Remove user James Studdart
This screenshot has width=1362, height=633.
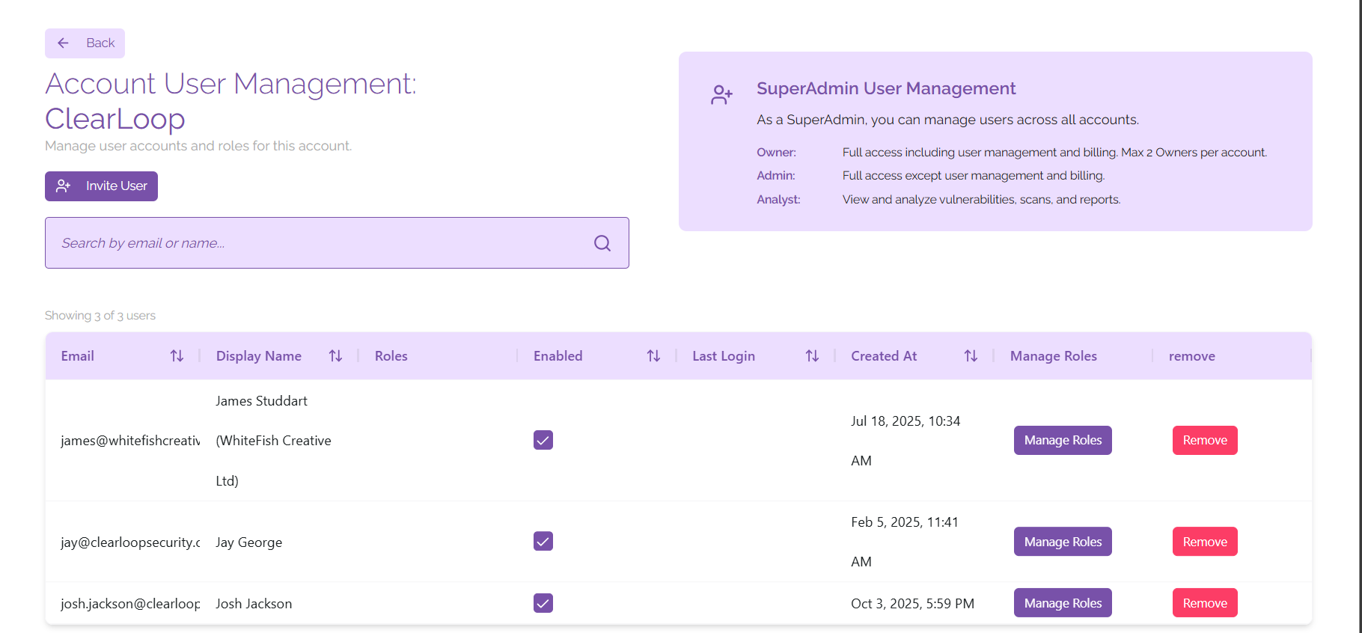[x=1205, y=440]
